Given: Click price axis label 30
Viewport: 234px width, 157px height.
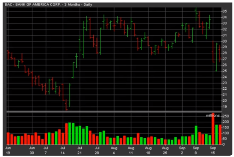Looking at the screenshot, I should 225,41.
